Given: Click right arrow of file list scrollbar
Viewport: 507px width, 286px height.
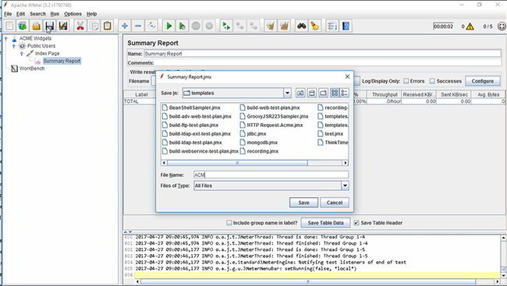Looking at the screenshot, I should tap(346, 163).
